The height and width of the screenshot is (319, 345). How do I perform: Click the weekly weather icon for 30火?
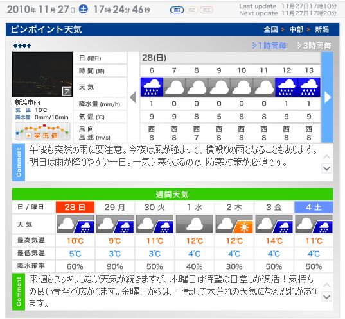(155, 224)
